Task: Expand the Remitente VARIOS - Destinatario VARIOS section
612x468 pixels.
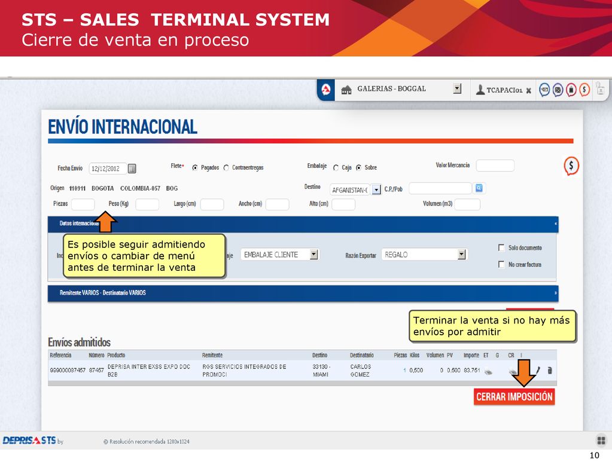Action: tap(303, 293)
